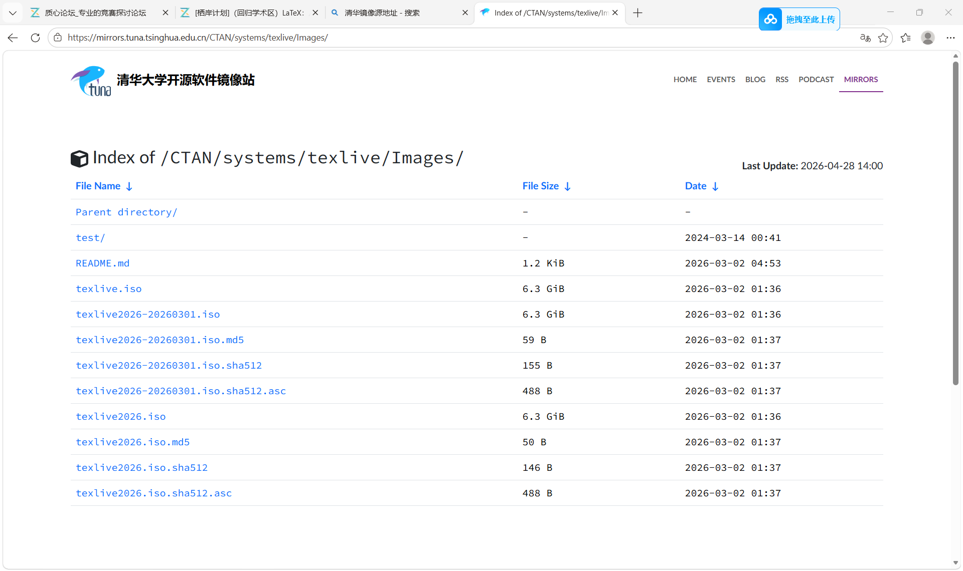Open the favorites list icon
The width and height of the screenshot is (963, 571).
coord(905,38)
